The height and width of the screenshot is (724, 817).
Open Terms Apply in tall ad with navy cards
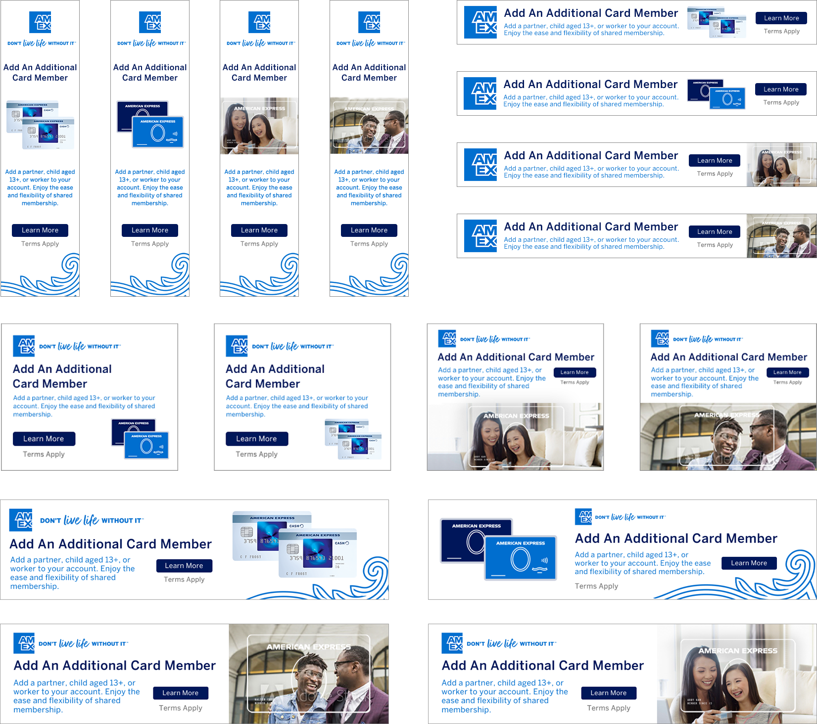coord(150,244)
